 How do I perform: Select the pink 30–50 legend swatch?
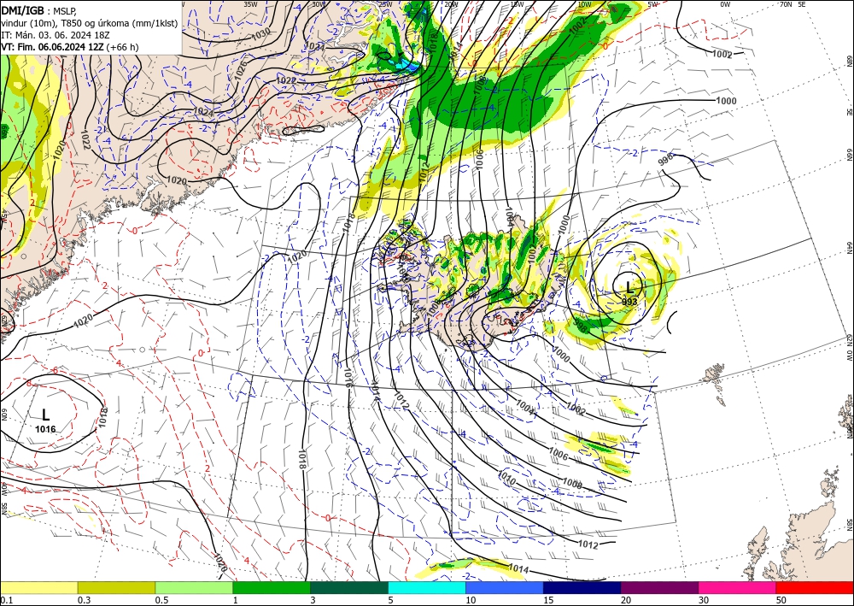[737, 587]
